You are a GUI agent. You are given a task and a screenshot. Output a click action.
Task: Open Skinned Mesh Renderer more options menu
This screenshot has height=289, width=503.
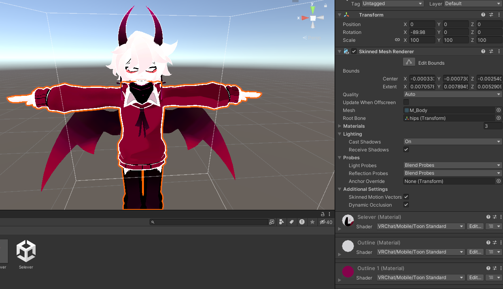point(499,51)
